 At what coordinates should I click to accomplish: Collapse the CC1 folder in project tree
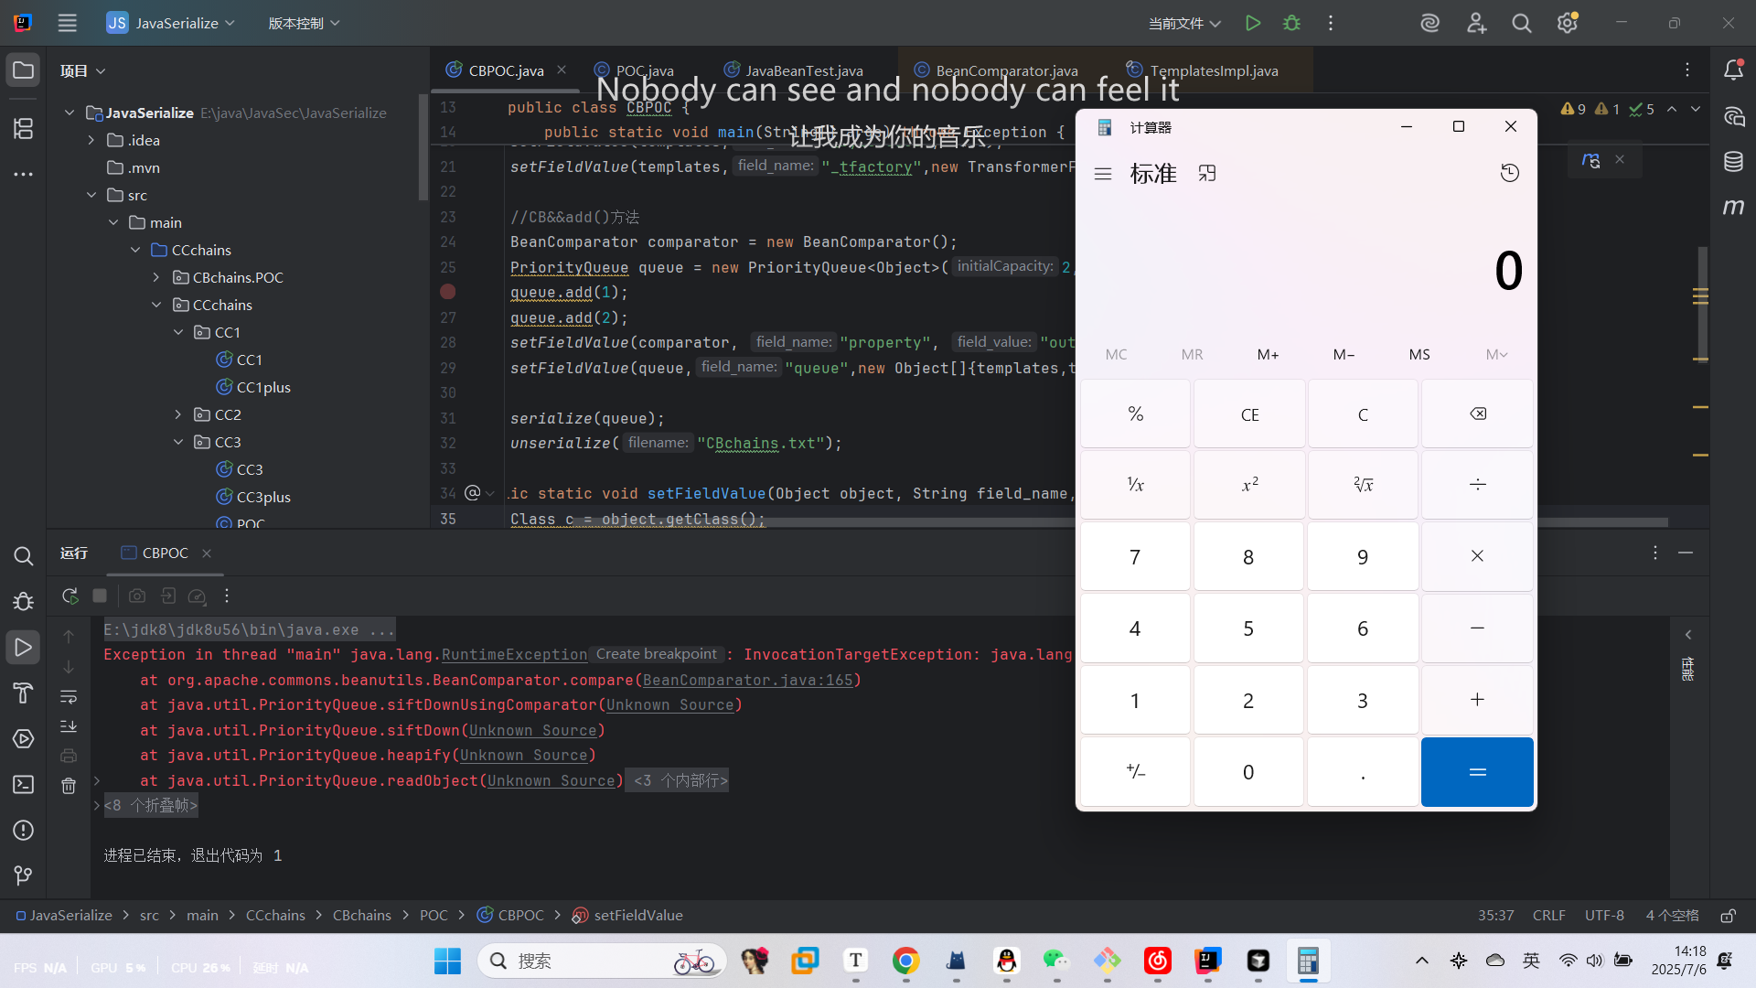(178, 332)
